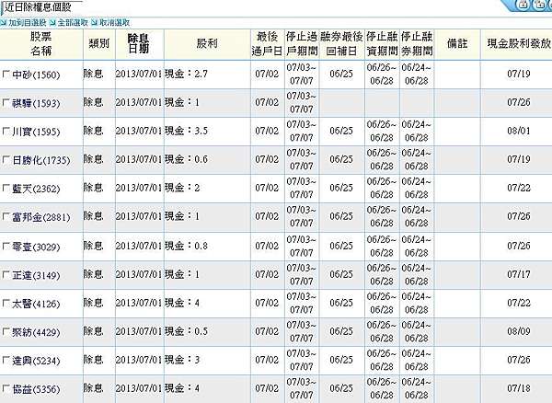Check the box beside 日勝化(1735)
The image size is (552, 403).
[x=6, y=159]
